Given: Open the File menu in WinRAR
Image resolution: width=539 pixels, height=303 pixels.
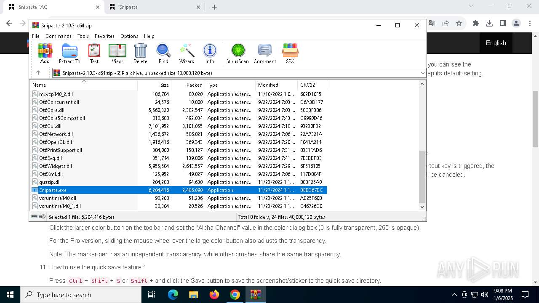Looking at the screenshot, I should coord(36,36).
